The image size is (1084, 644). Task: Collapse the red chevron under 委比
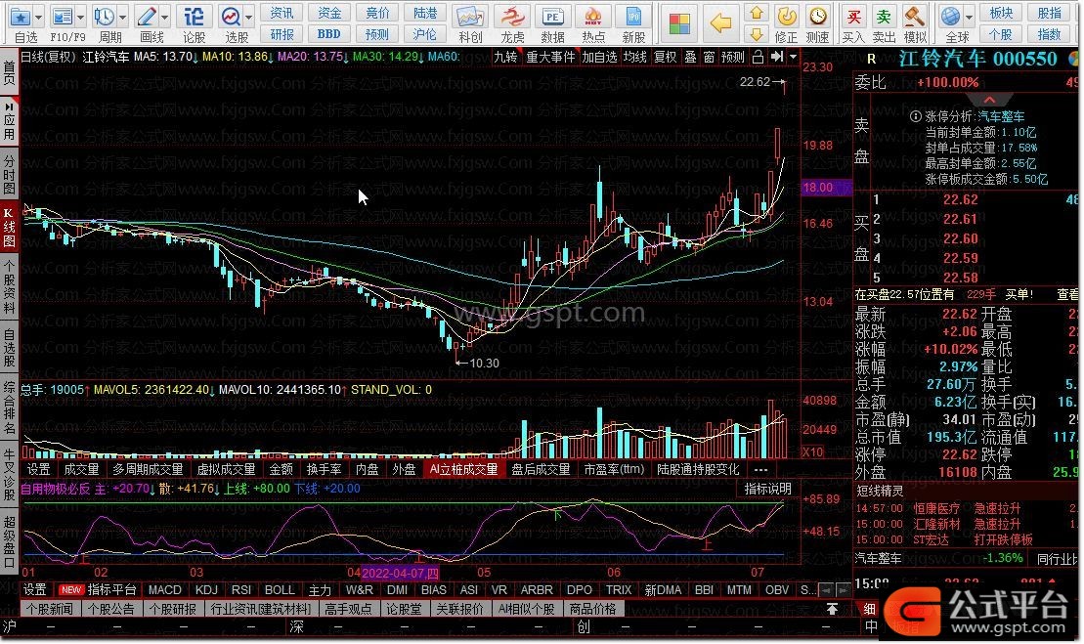(x=989, y=100)
